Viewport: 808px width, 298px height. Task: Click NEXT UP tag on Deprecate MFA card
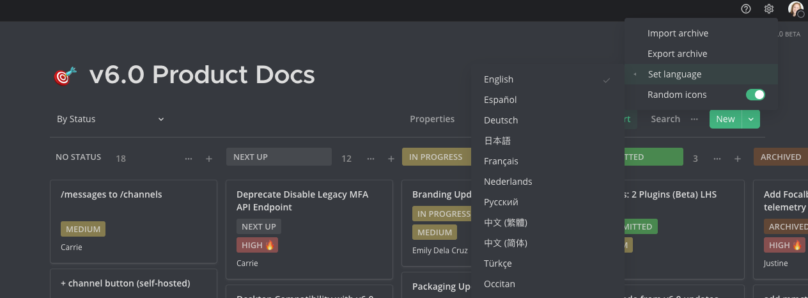259,226
